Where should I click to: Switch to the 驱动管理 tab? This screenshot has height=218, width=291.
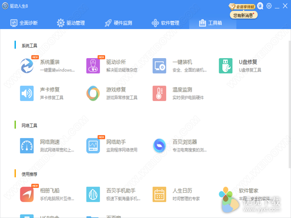pyautogui.click(x=71, y=23)
